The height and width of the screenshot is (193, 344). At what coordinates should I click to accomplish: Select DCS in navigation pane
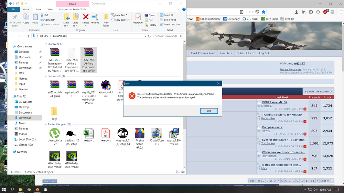click(21, 73)
